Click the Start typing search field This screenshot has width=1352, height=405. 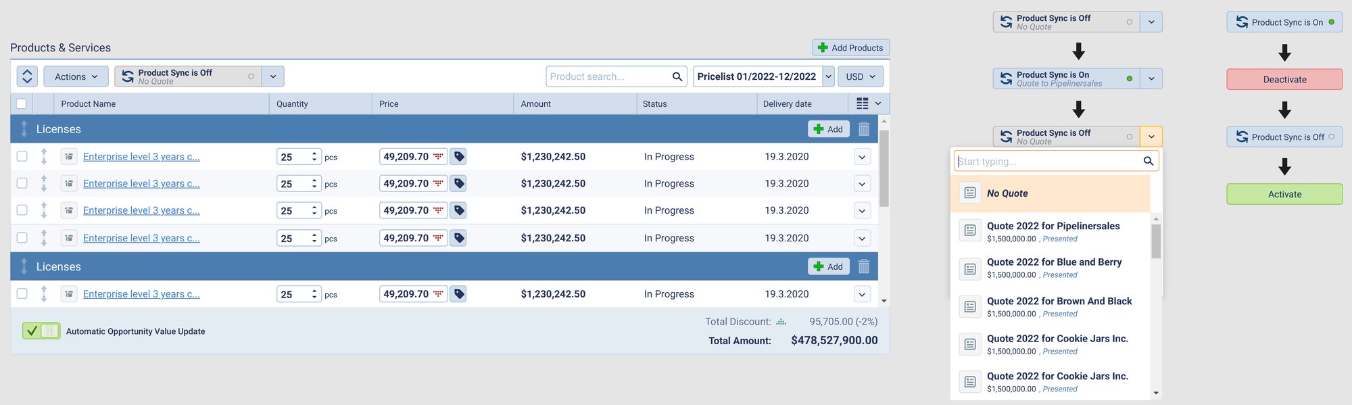pos(1056,161)
